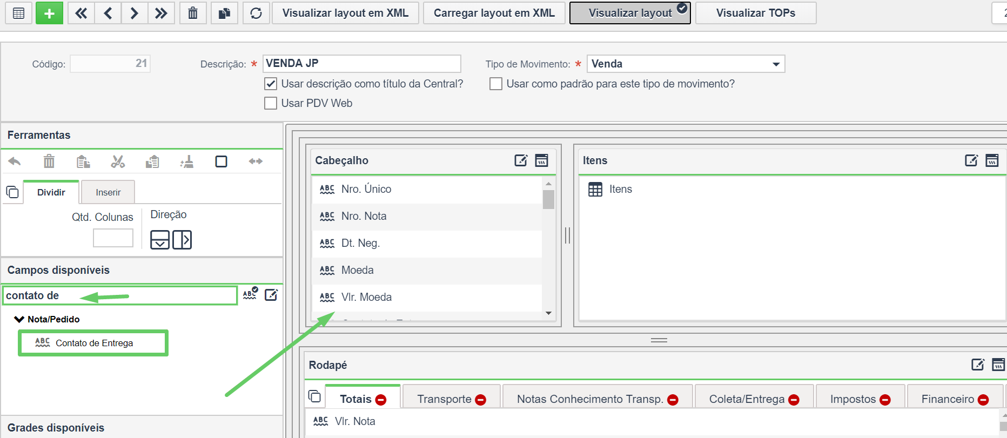Click the copy clipboard icon in Ferramentas
The width and height of the screenshot is (1007, 438).
click(x=152, y=161)
